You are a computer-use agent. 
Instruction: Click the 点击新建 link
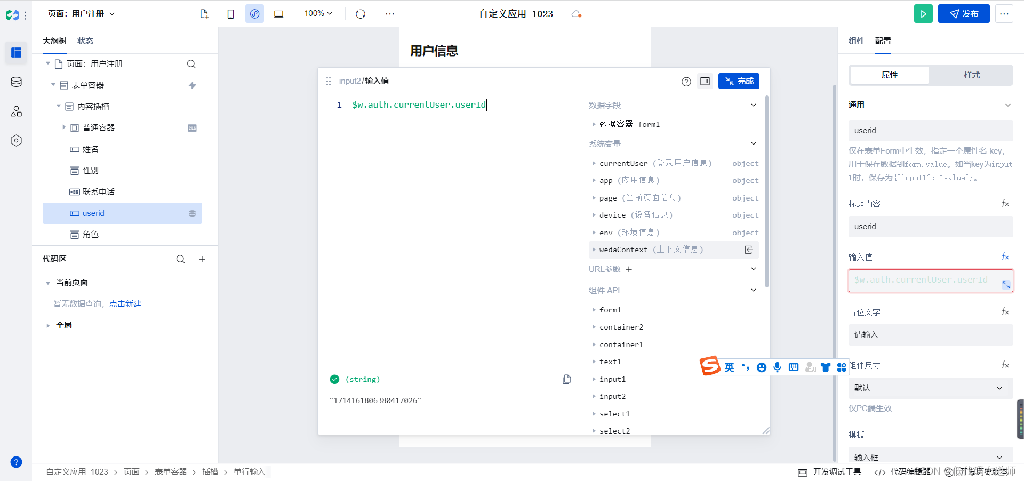tap(125, 304)
